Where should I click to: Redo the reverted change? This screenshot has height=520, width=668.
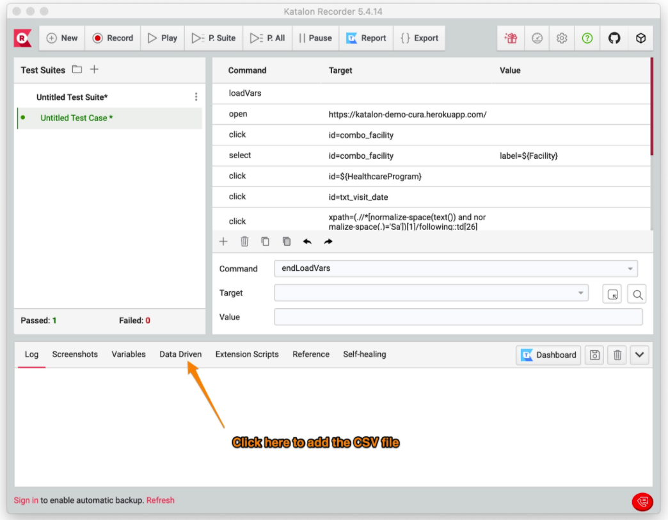(328, 241)
